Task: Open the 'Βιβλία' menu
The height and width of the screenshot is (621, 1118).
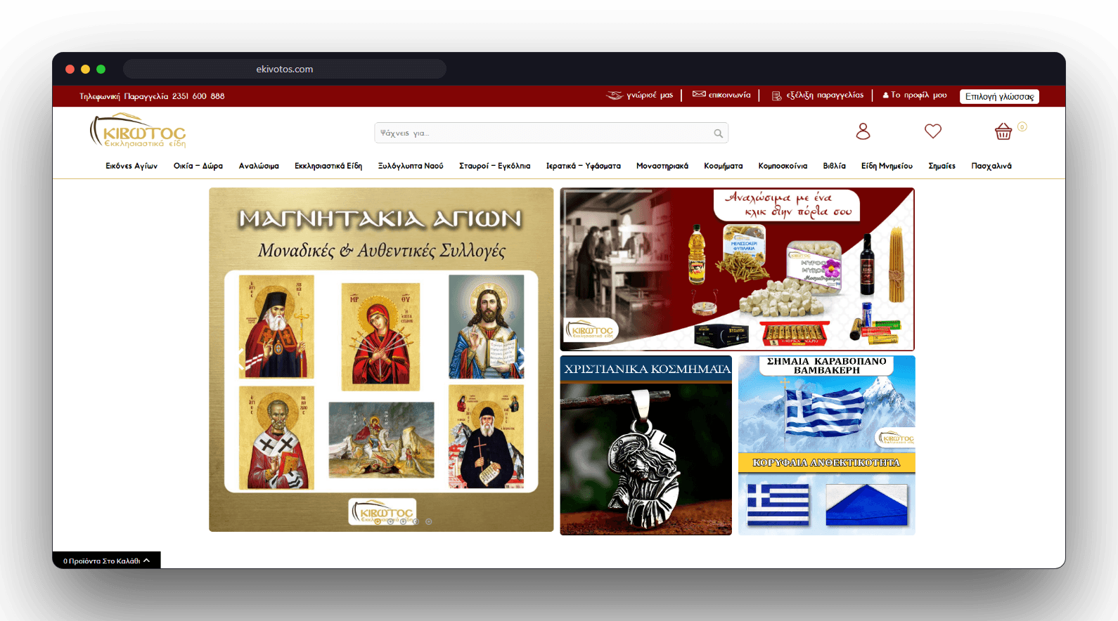Action: [x=835, y=166]
